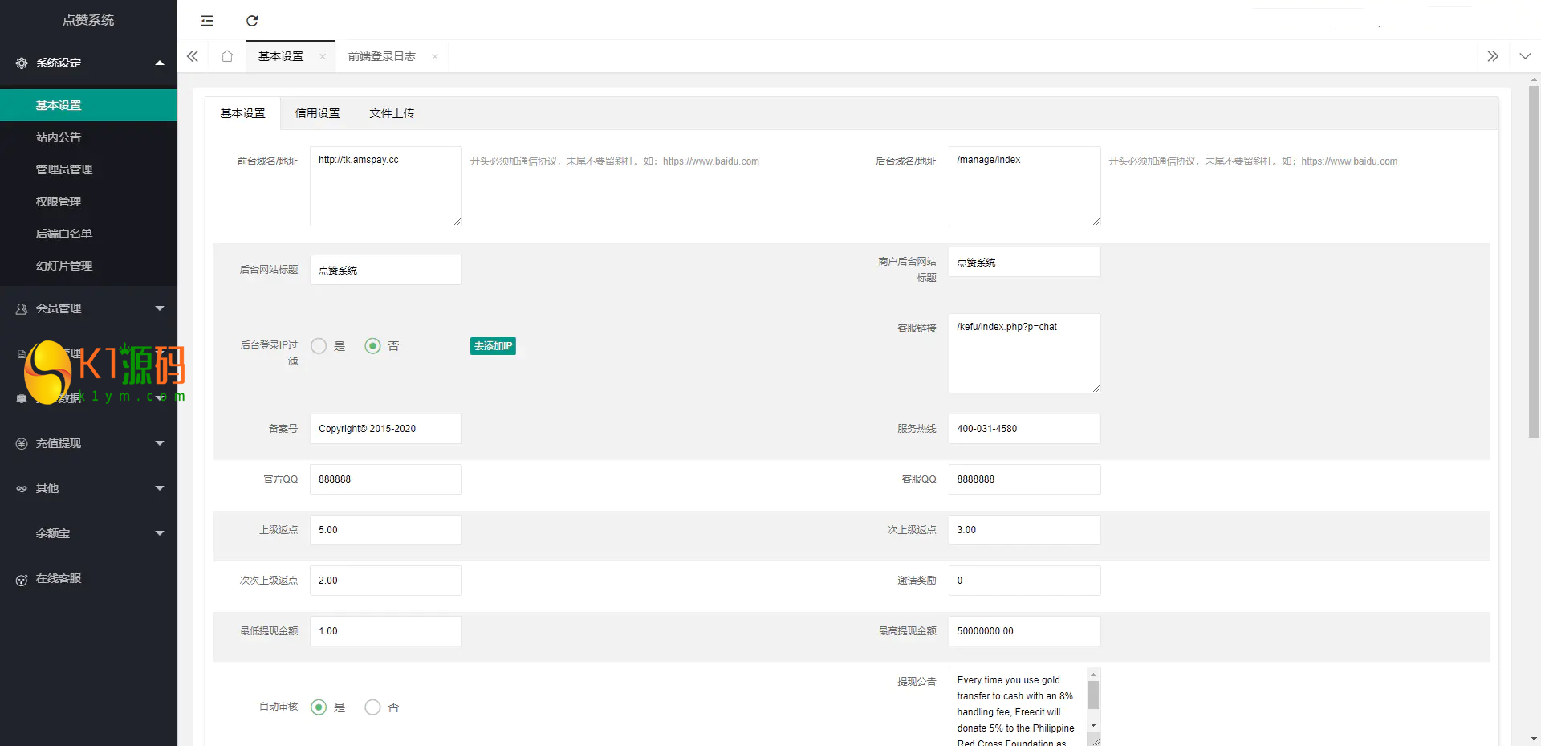Open the tab options down chevron

click(x=1525, y=56)
